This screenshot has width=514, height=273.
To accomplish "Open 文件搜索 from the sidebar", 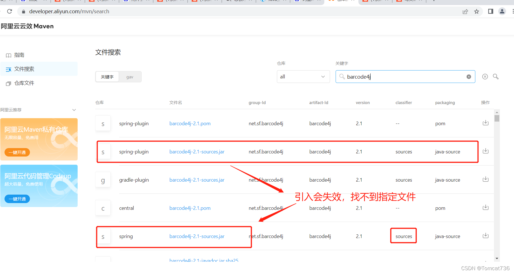I will 24,69.
